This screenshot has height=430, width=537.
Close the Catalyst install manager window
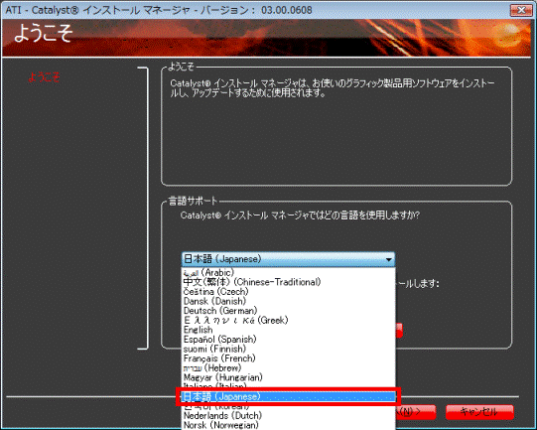click(520, 10)
